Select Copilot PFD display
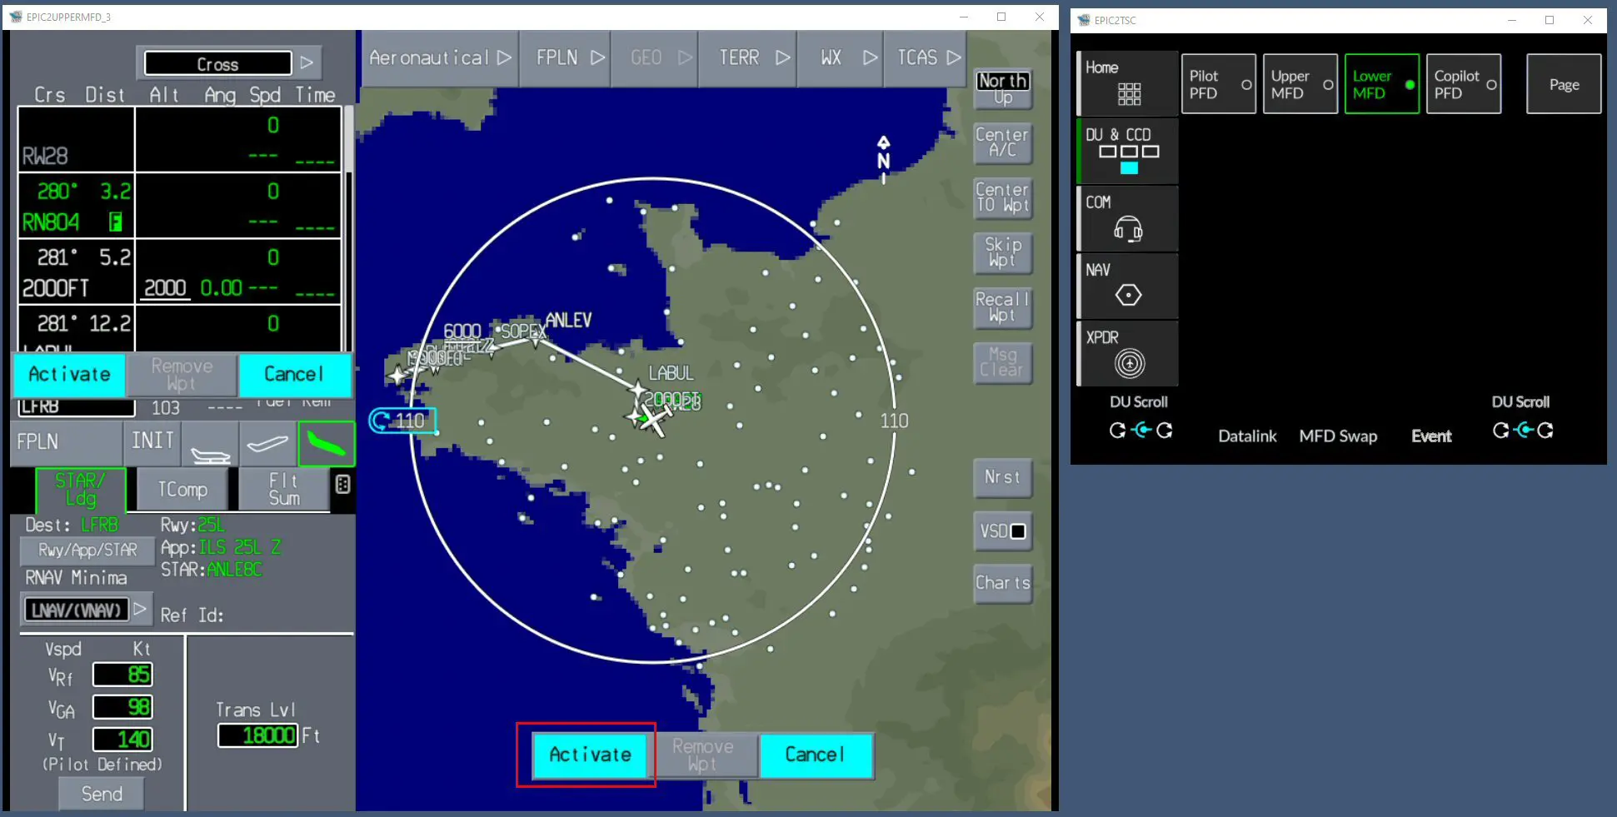This screenshot has width=1617, height=817. 1463,84
